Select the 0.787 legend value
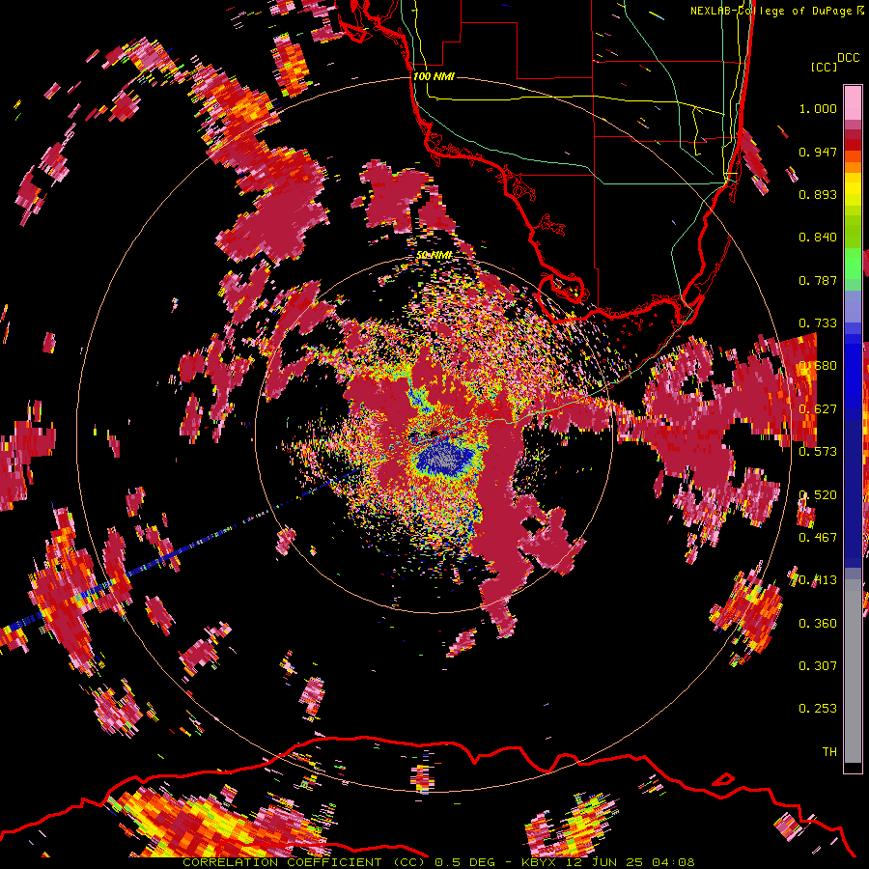Image resolution: width=869 pixels, height=869 pixels. click(x=818, y=280)
